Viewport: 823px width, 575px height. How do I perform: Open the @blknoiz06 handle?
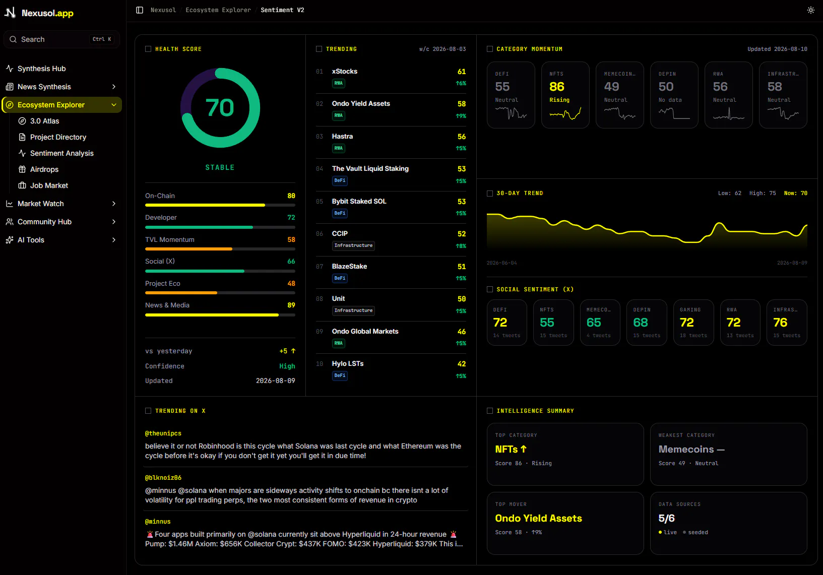tap(163, 478)
